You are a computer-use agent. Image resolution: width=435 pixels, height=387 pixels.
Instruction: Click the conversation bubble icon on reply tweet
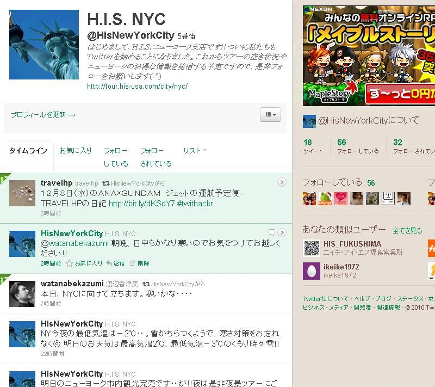[x=272, y=232]
